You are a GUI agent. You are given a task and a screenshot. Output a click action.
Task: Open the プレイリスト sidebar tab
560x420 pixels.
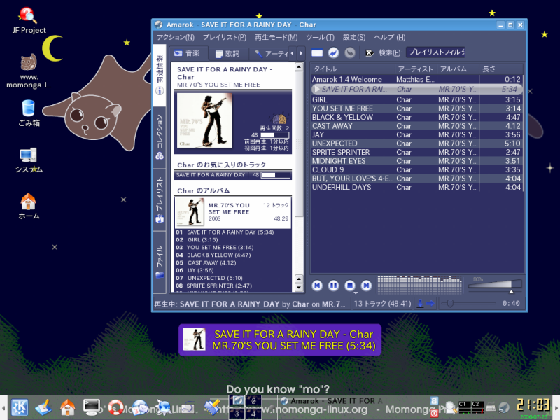point(160,199)
